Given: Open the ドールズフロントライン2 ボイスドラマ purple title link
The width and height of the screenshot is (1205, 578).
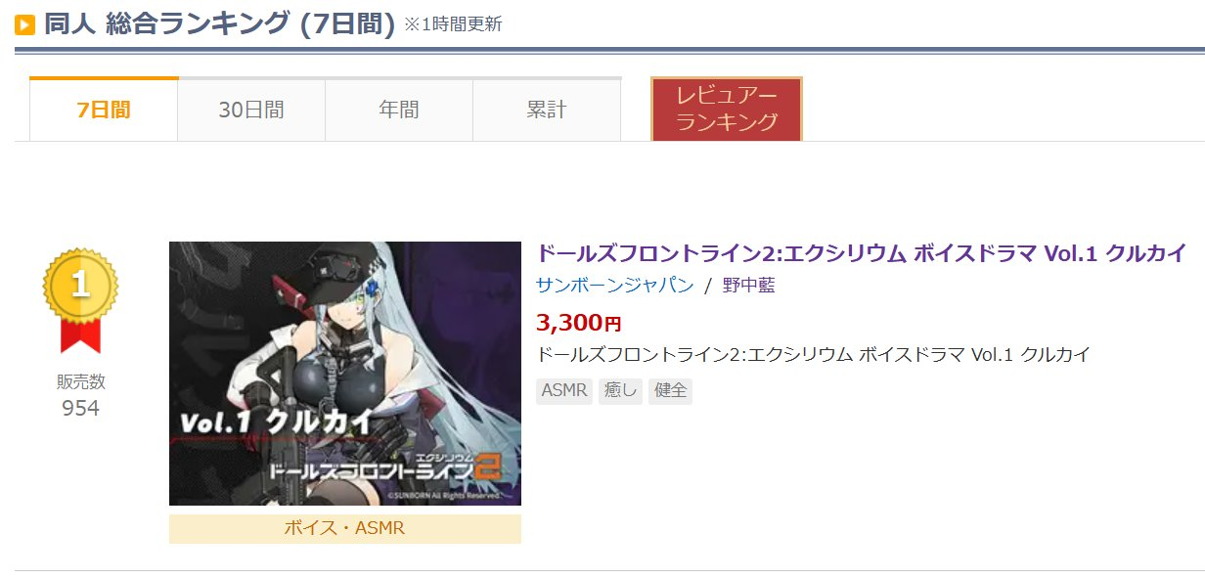Looking at the screenshot, I should click(x=862, y=252).
